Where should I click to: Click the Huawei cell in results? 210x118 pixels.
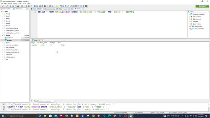point(43,45)
